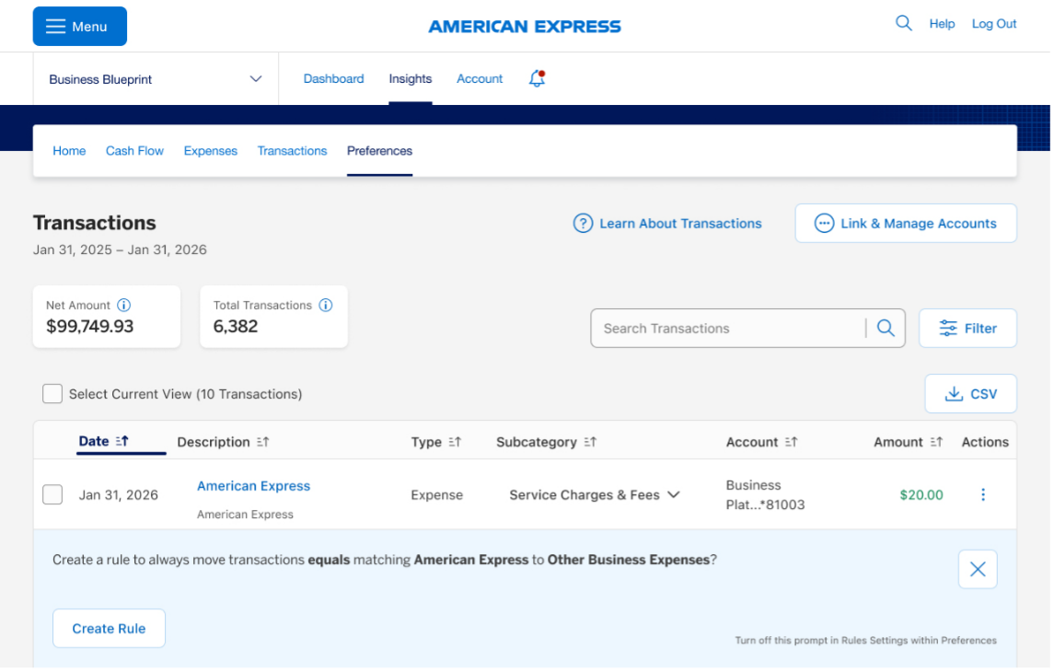This screenshot has height=672, width=1054.
Task: Click the search icon inside the transactions search bar
Action: [x=886, y=328]
